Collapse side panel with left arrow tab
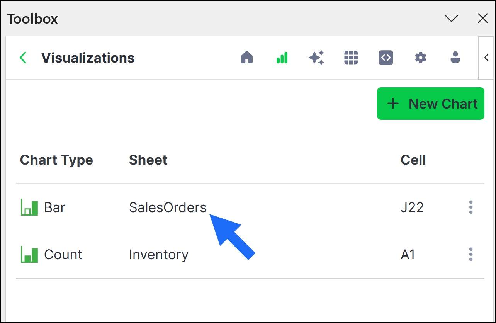Screen dimensions: 496x323 coord(486,58)
